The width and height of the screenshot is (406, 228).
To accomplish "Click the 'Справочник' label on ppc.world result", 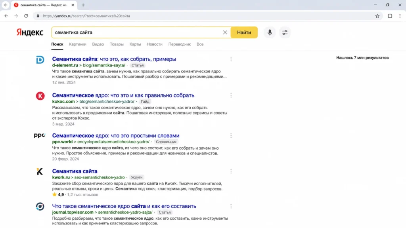I will (x=166, y=142).
